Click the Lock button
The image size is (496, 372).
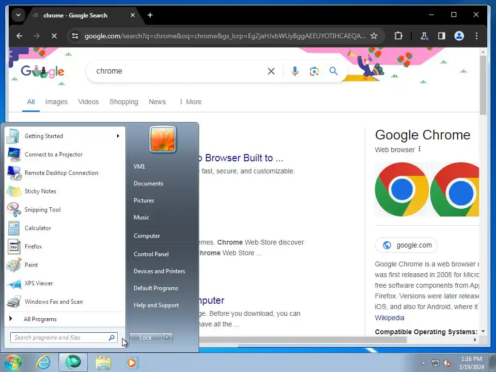pyautogui.click(x=145, y=338)
